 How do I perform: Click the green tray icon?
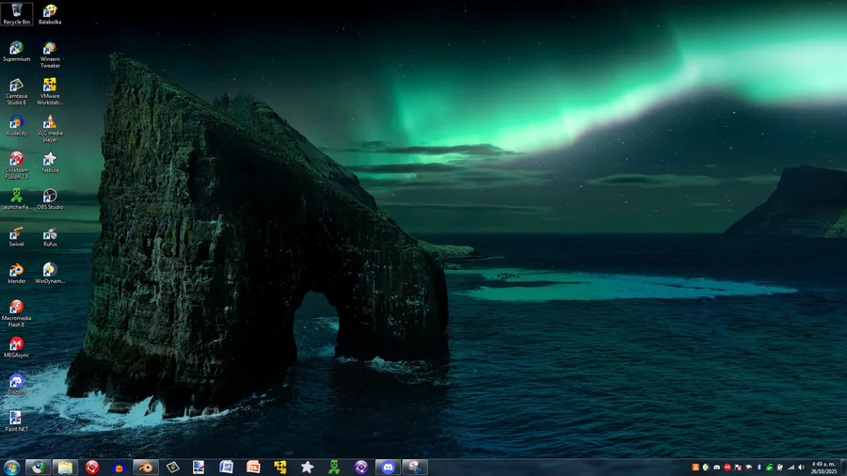coord(770,468)
